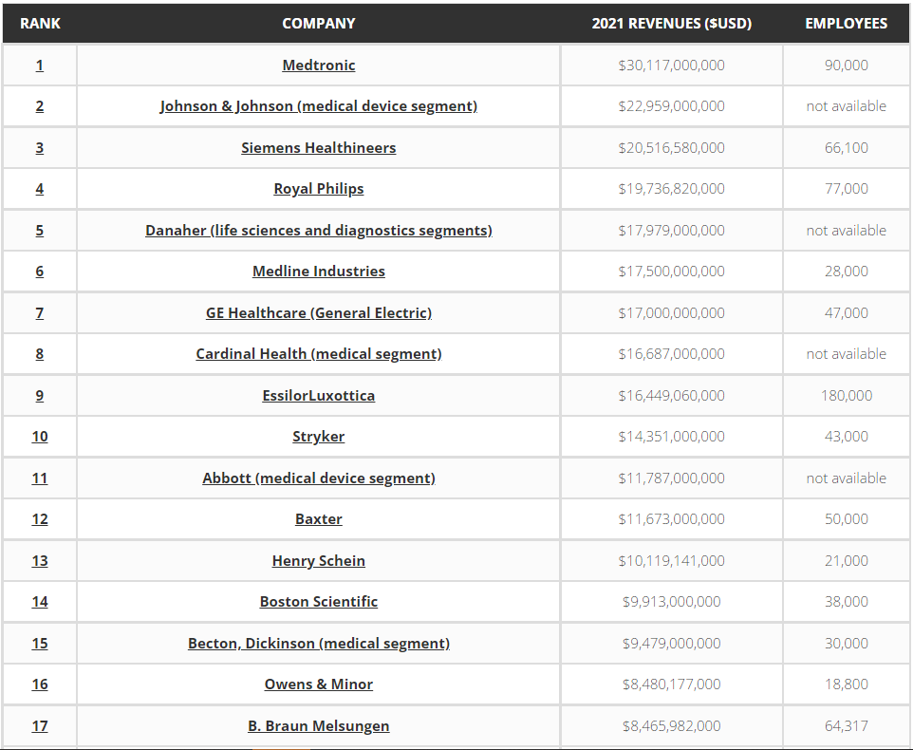Select Boston Scientific revenue $9,913,000,000
The height and width of the screenshot is (750, 913).
(x=671, y=602)
